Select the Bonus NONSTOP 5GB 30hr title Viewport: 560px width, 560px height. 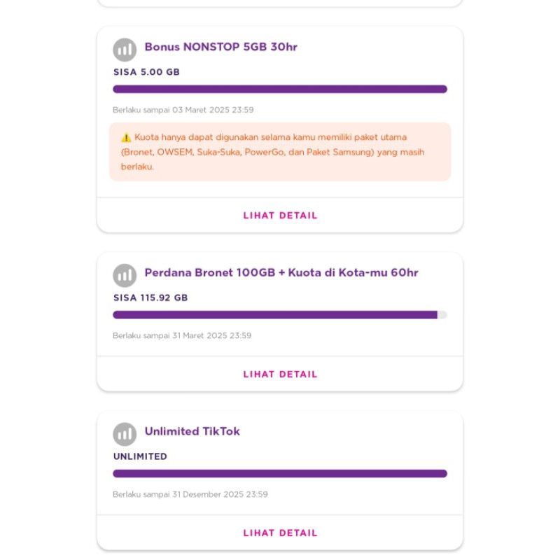pyautogui.click(x=220, y=47)
